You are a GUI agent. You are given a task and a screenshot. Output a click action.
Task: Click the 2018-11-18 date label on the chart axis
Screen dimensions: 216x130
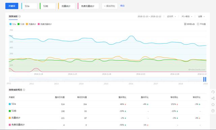(x=38, y=74)
